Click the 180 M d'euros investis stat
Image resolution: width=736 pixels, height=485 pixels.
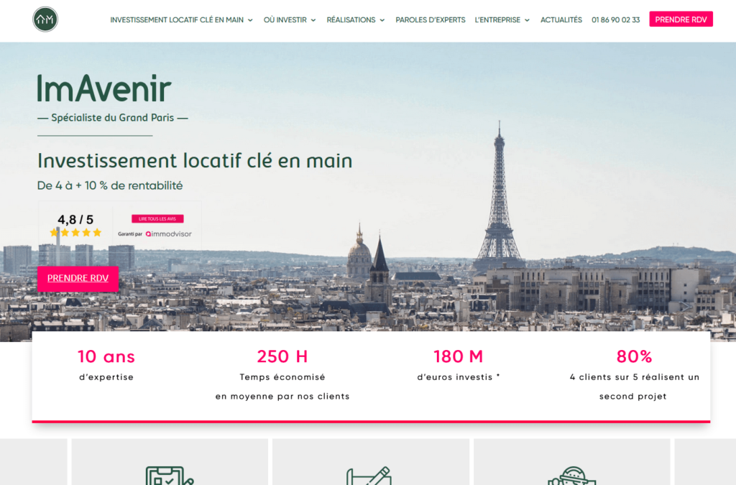click(x=458, y=365)
